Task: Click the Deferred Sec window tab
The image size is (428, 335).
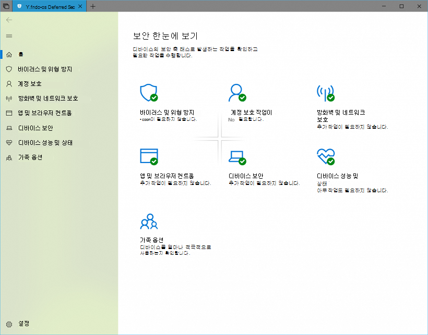Action: (x=50, y=6)
